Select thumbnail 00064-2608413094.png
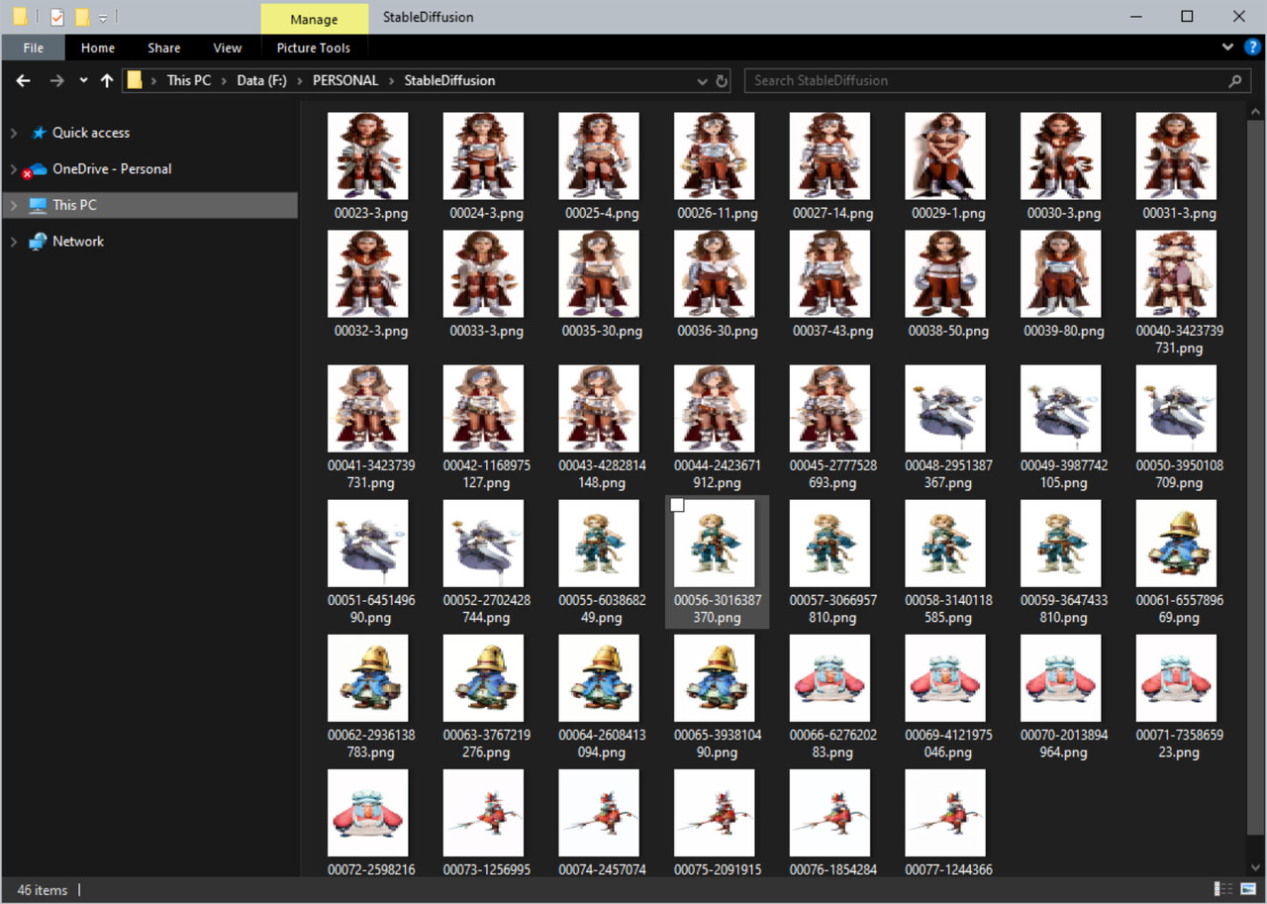Screen dimensions: 1267x904 (x=599, y=678)
